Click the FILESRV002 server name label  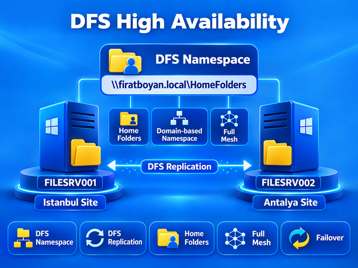[x=288, y=183]
